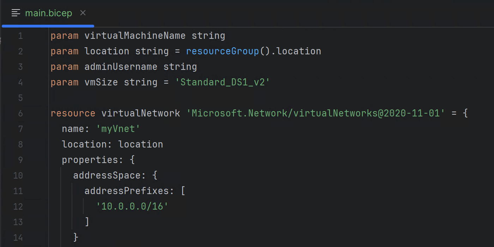This screenshot has width=494, height=247.
Task: Click the 'myVnet' name string
Action: (x=118, y=129)
